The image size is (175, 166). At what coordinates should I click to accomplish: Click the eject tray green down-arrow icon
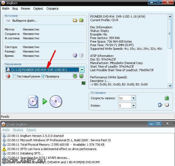tap(81, 76)
